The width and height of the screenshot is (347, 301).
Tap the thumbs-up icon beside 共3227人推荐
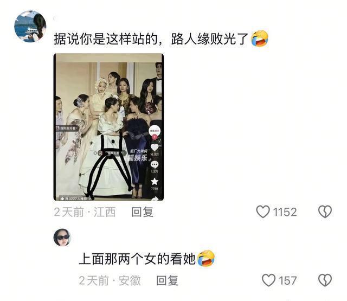pyautogui.click(x=62, y=198)
